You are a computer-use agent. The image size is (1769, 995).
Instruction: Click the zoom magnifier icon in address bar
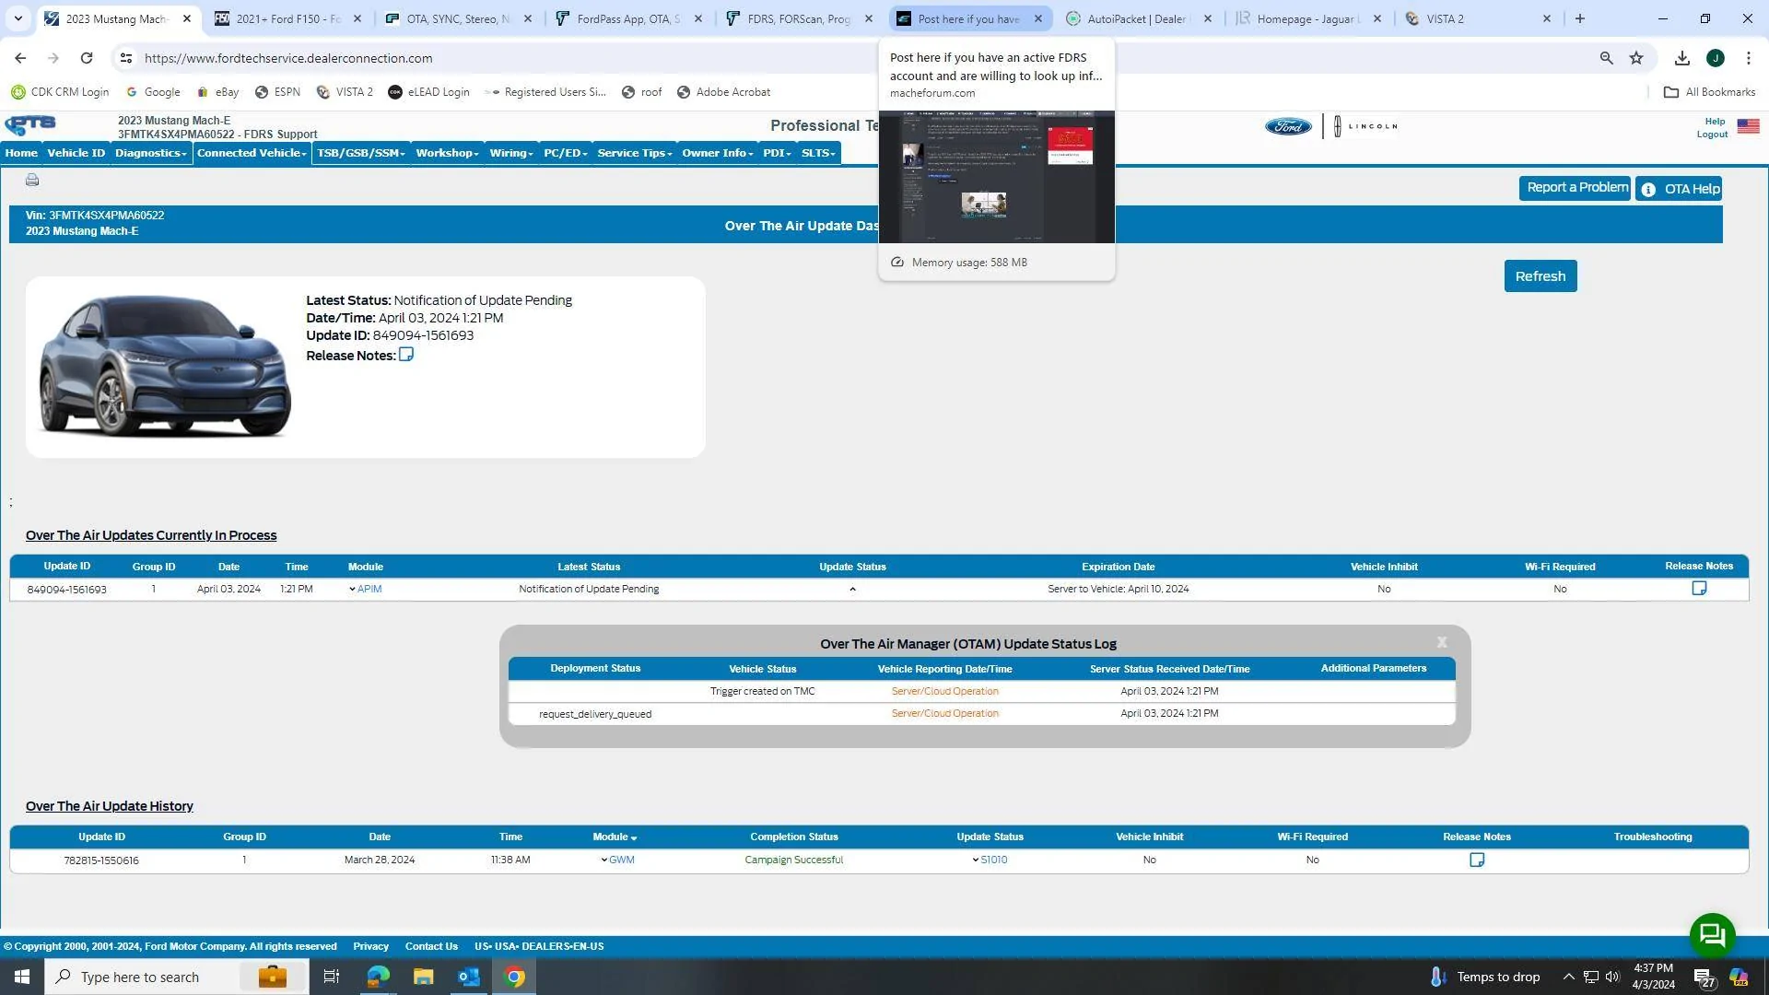tap(1606, 58)
